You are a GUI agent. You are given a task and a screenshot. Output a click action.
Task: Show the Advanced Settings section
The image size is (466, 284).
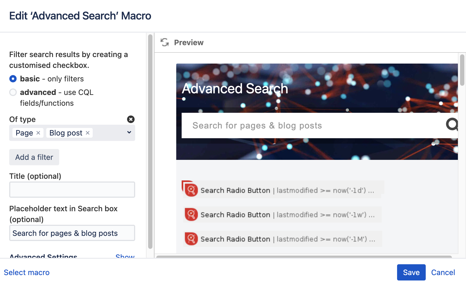pyautogui.click(x=125, y=256)
